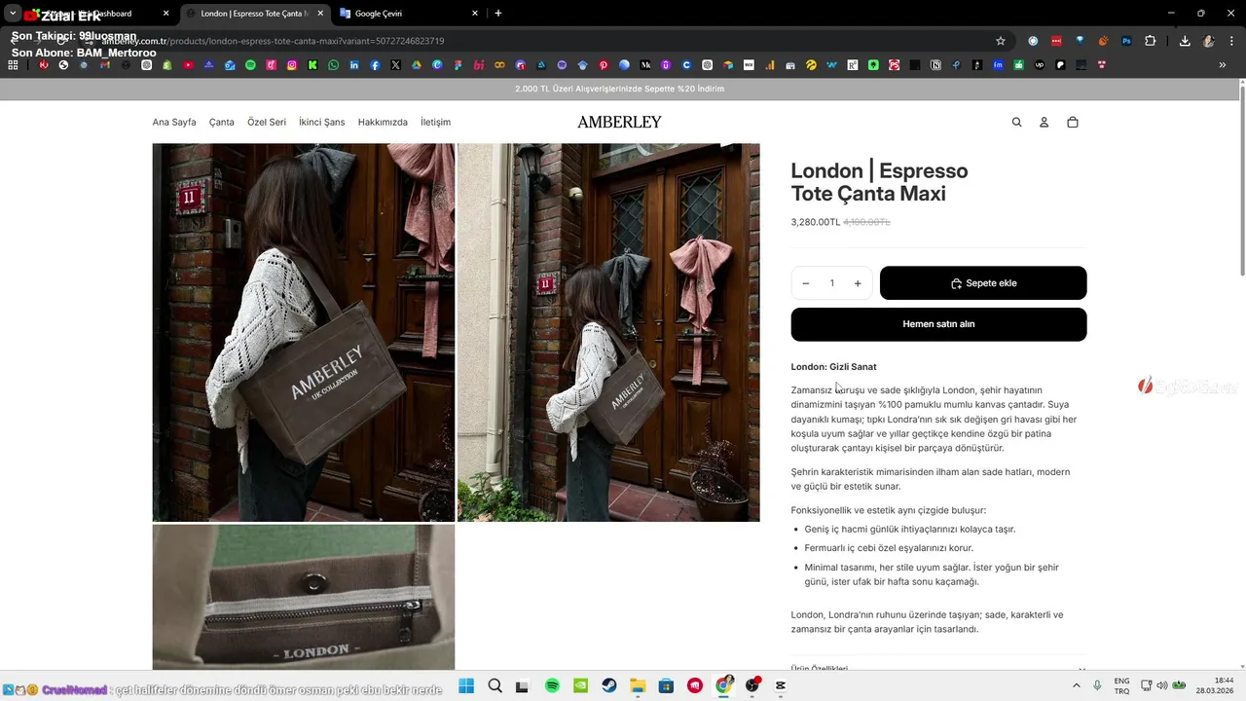The height and width of the screenshot is (701, 1246).
Task: Show hidden system tray icons
Action: [x=1077, y=685]
